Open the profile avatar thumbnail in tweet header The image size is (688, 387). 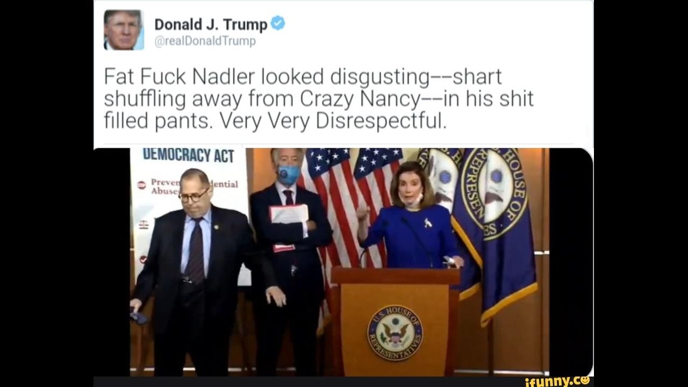coord(124,30)
